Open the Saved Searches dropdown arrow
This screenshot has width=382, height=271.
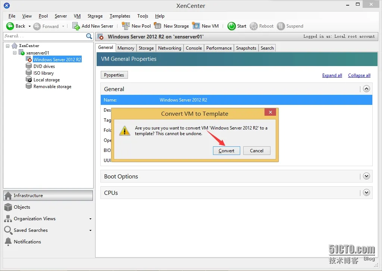(90, 231)
